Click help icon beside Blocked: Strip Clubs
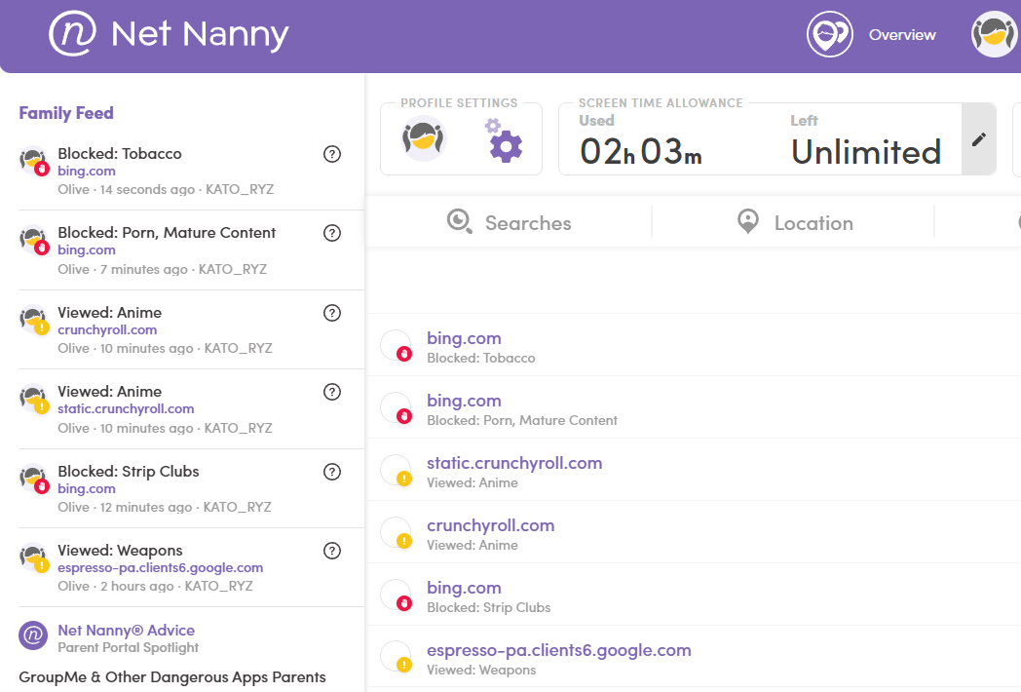 tap(332, 472)
